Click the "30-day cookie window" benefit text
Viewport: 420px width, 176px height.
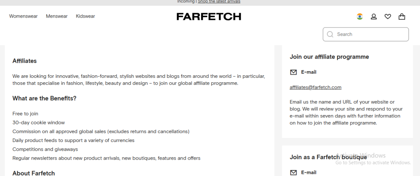pos(39,122)
